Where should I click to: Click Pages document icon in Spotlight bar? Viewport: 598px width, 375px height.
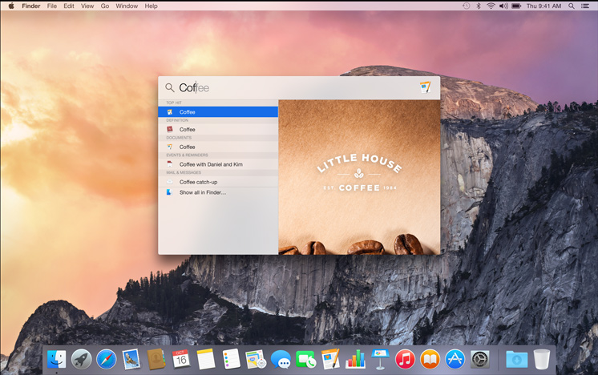coord(425,87)
